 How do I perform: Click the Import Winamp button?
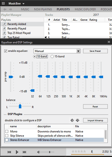coord(95,120)
